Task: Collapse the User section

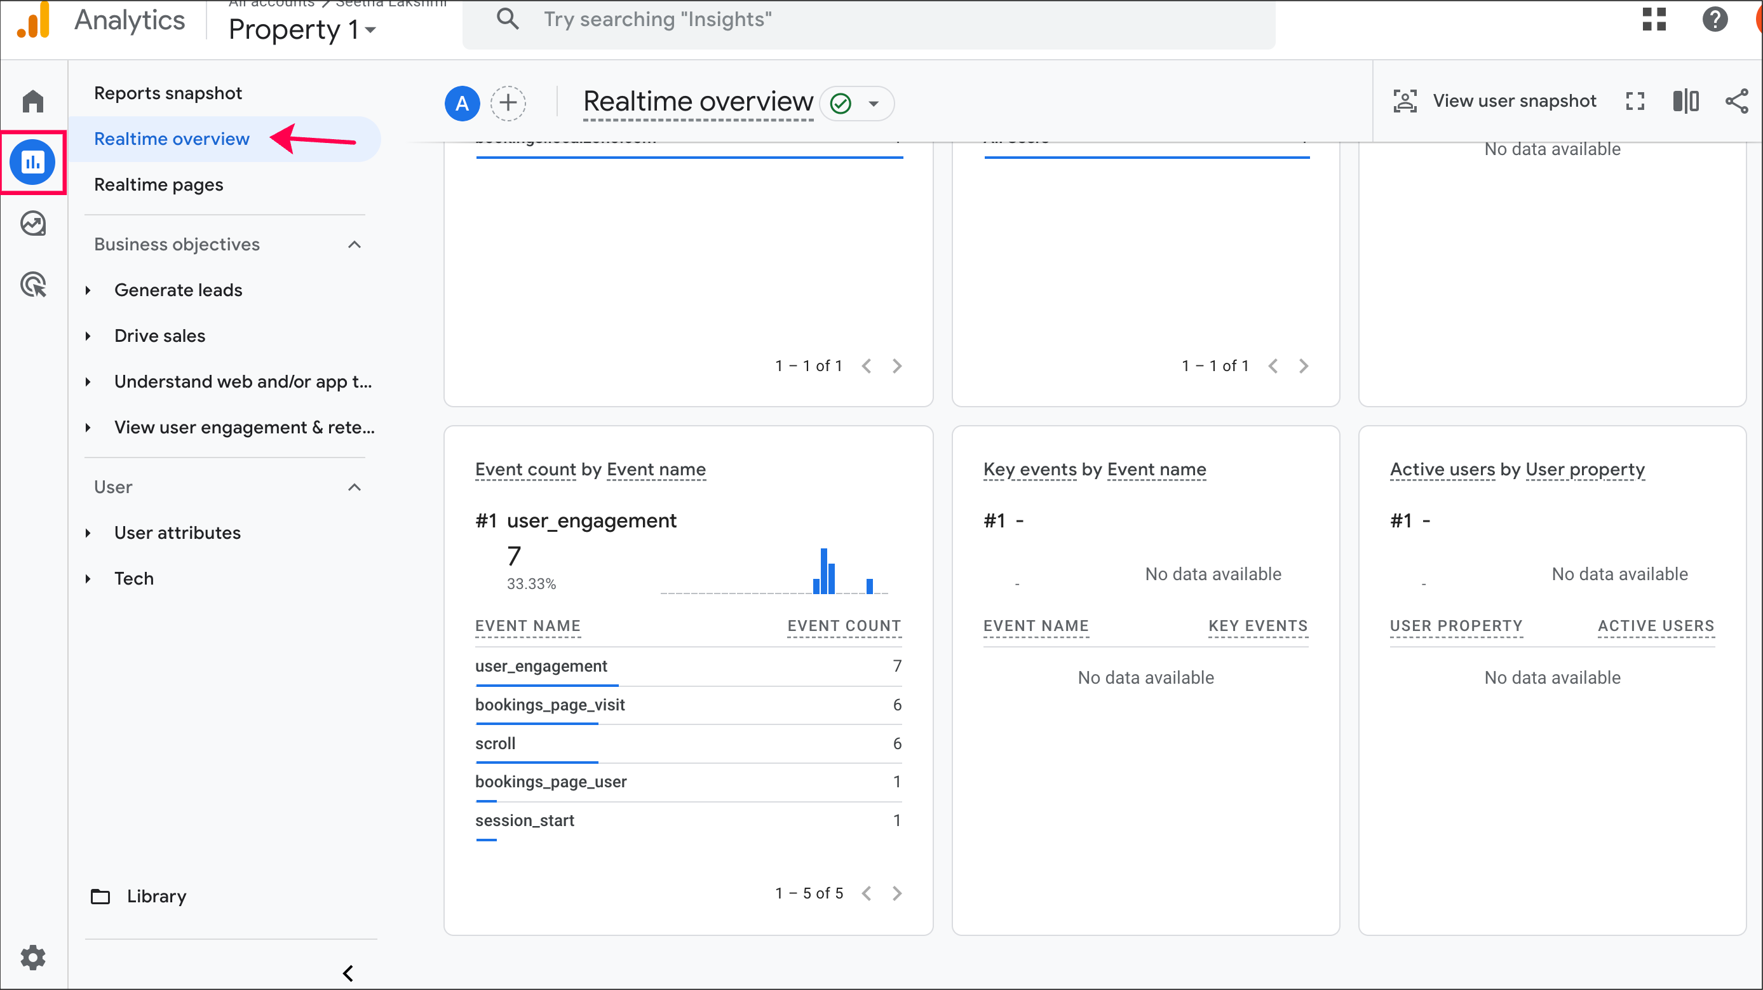Action: pyautogui.click(x=354, y=487)
